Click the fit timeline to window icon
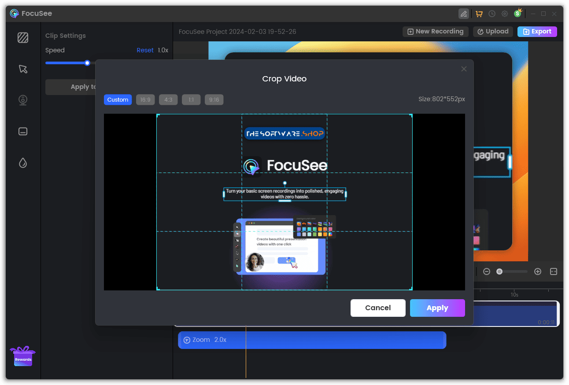Viewport: 569px width, 385px height. pyautogui.click(x=554, y=271)
